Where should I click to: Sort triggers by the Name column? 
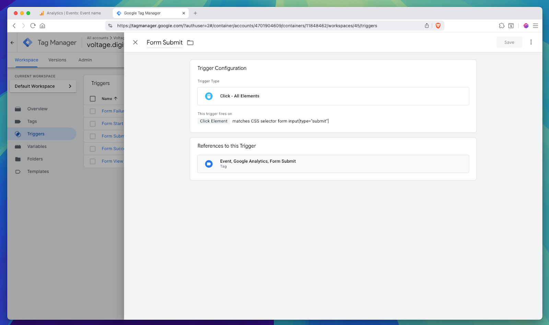coord(109,99)
